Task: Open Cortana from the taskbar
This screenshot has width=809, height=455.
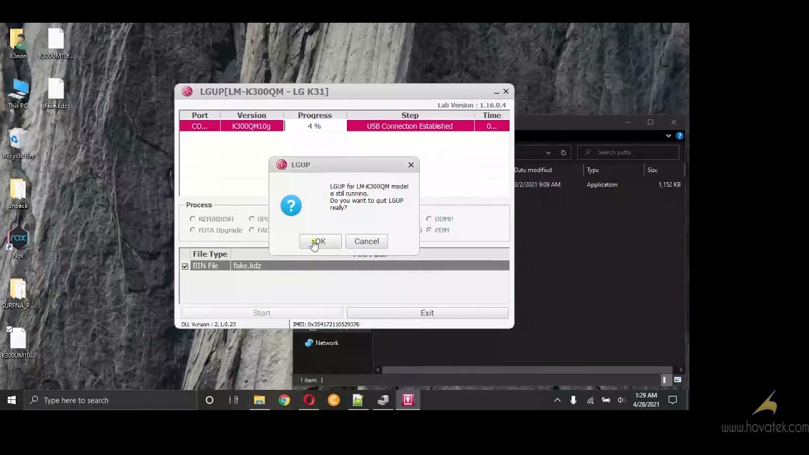Action: tap(209, 400)
